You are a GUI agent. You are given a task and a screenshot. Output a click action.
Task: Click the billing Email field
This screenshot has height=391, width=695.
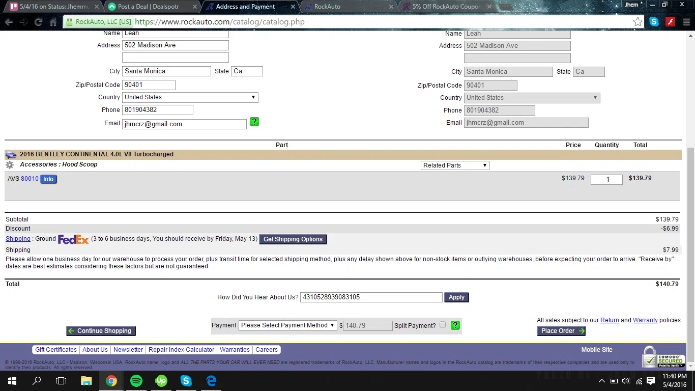point(184,124)
